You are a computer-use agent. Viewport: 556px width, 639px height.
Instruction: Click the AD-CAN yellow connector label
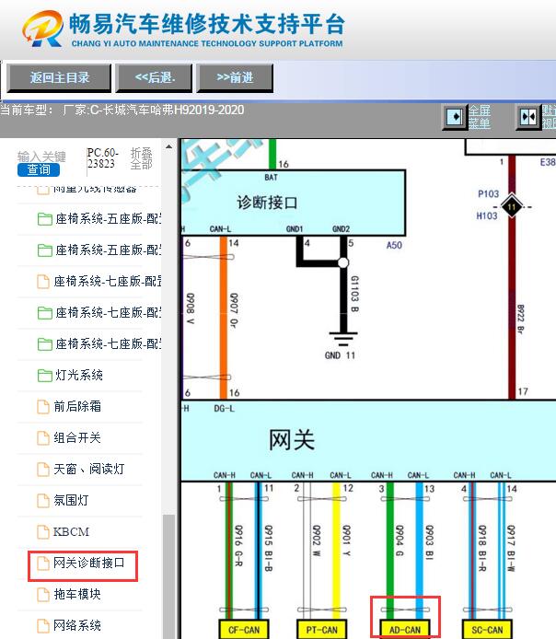(404, 630)
